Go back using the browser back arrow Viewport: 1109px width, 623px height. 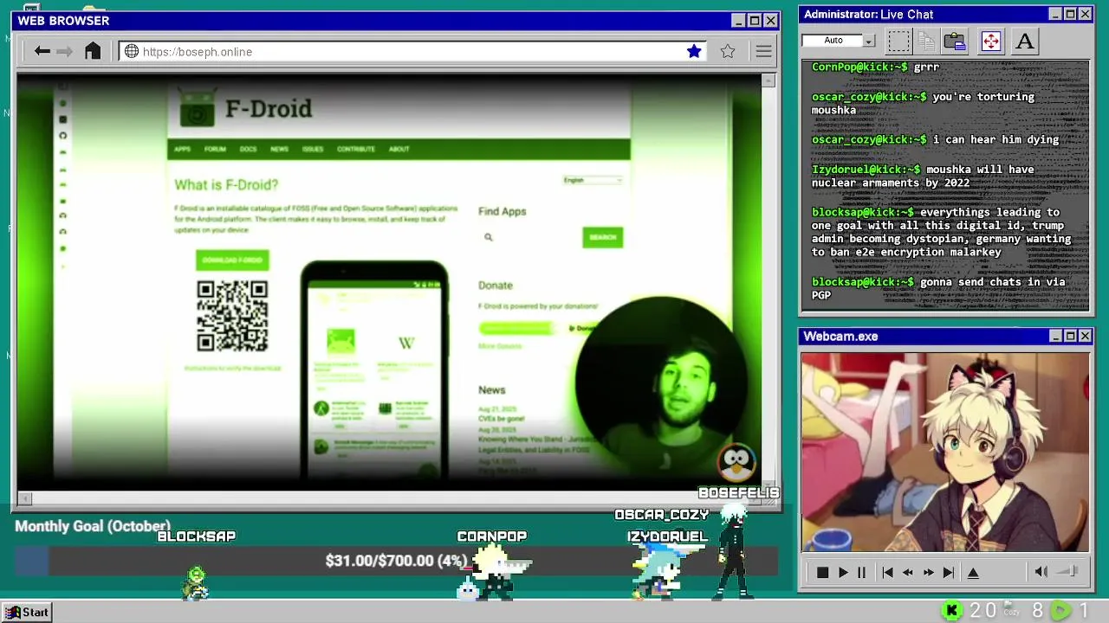42,51
